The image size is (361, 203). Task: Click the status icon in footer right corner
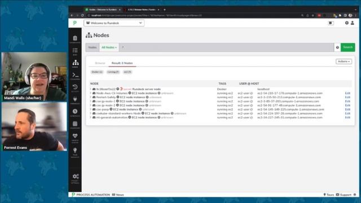(355, 195)
